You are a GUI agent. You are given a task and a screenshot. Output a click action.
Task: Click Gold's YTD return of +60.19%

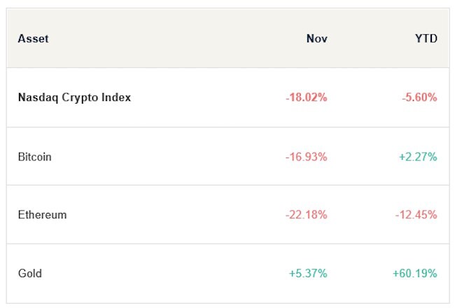[414, 273]
